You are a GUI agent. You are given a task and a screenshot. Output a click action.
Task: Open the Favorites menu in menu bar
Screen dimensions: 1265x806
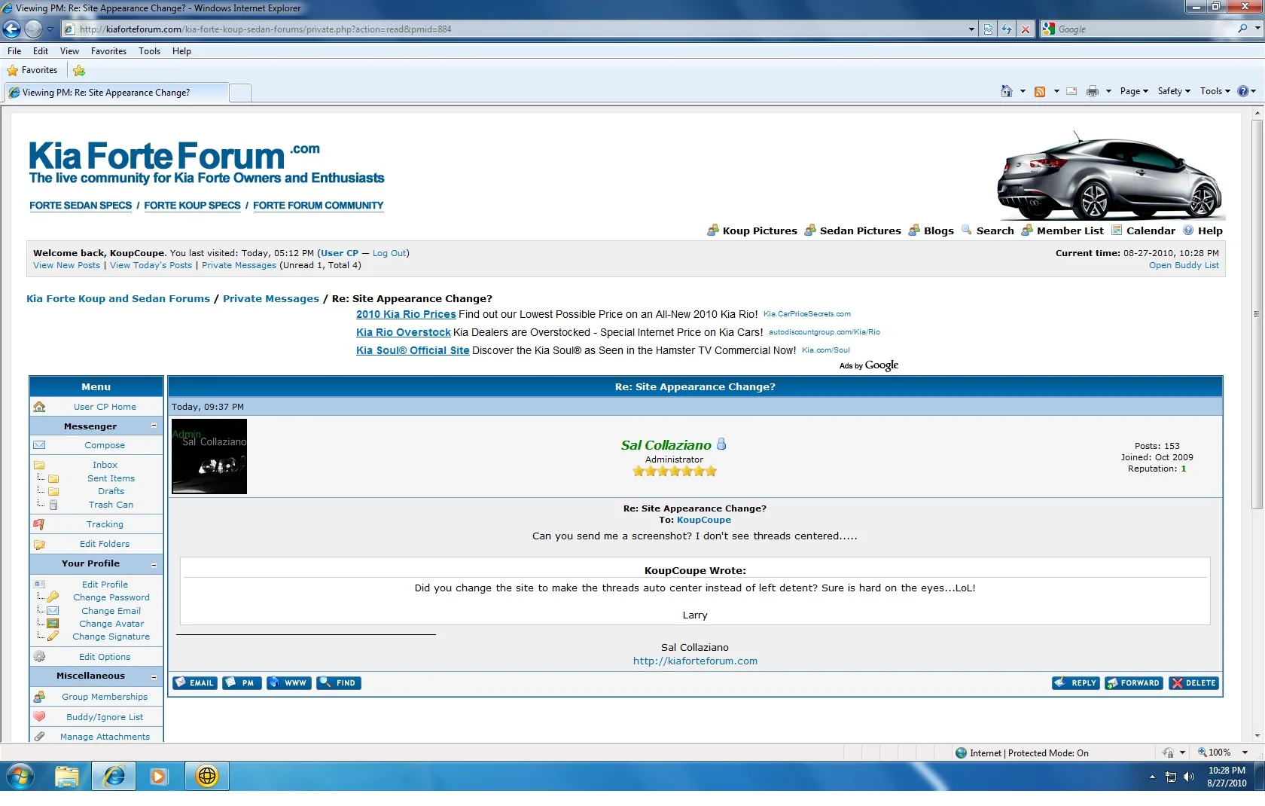pos(108,51)
